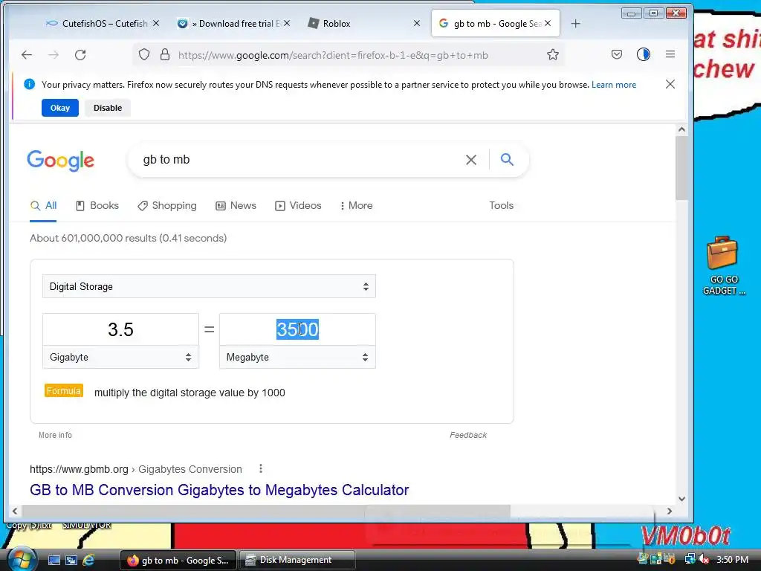Close the Download free trial tab
The image size is (761, 571).
(287, 23)
